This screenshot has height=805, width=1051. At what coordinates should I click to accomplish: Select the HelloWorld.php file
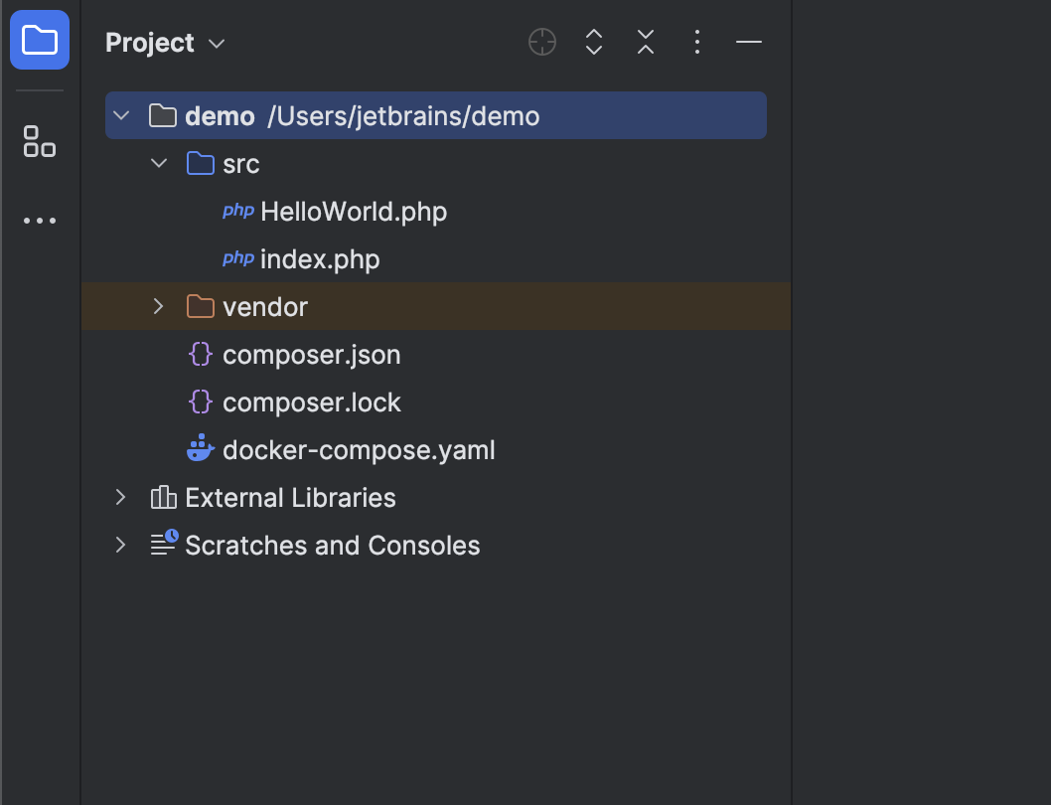click(353, 212)
